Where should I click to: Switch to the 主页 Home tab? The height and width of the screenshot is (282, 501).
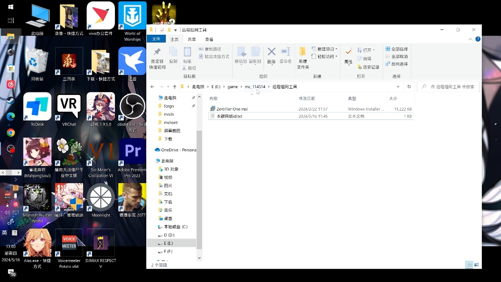[x=175, y=39]
